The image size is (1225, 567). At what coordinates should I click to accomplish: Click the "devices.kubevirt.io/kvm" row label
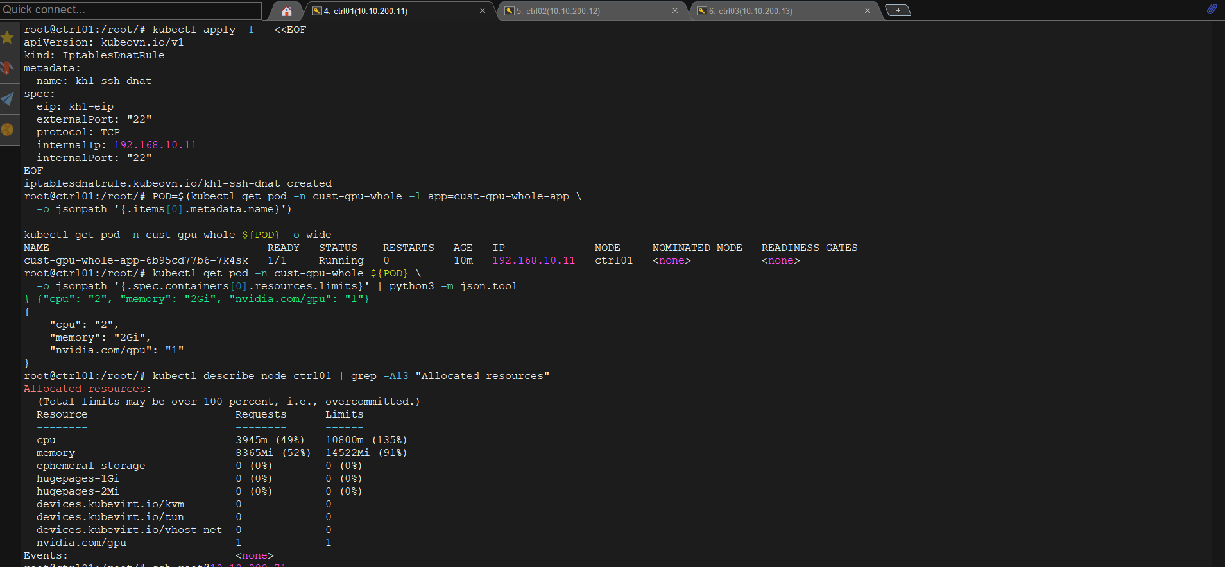[110, 504]
